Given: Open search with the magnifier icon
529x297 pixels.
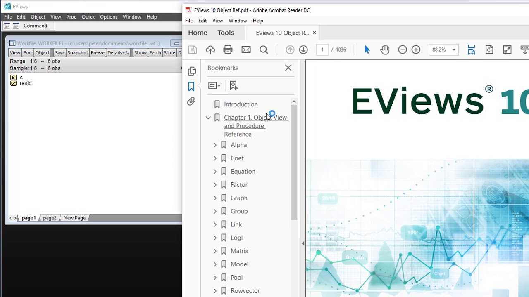Looking at the screenshot, I should (264, 50).
